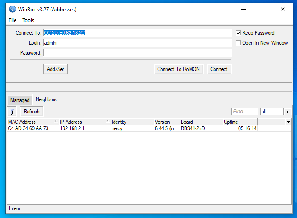297x218 pixels.
Task: Click the Connect button
Action: click(x=219, y=69)
